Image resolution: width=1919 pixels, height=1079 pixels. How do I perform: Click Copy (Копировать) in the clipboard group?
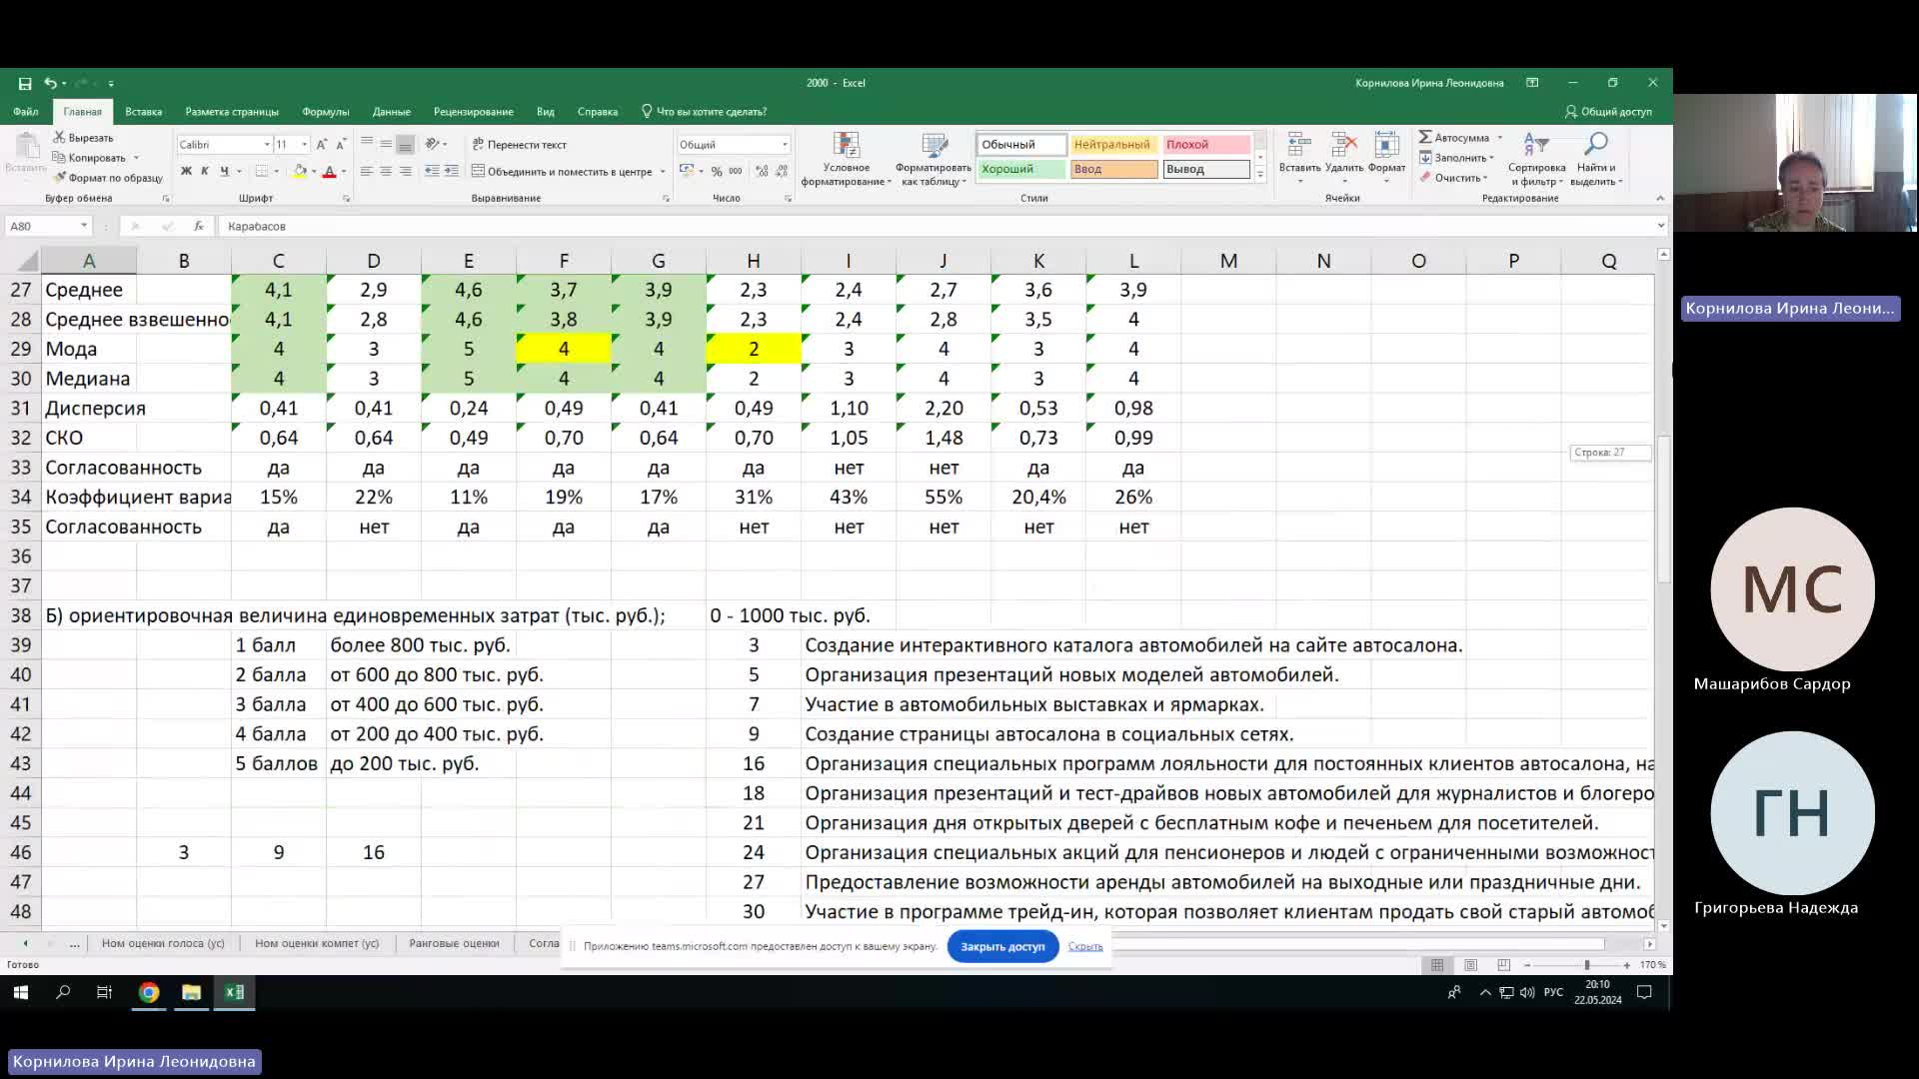click(90, 158)
